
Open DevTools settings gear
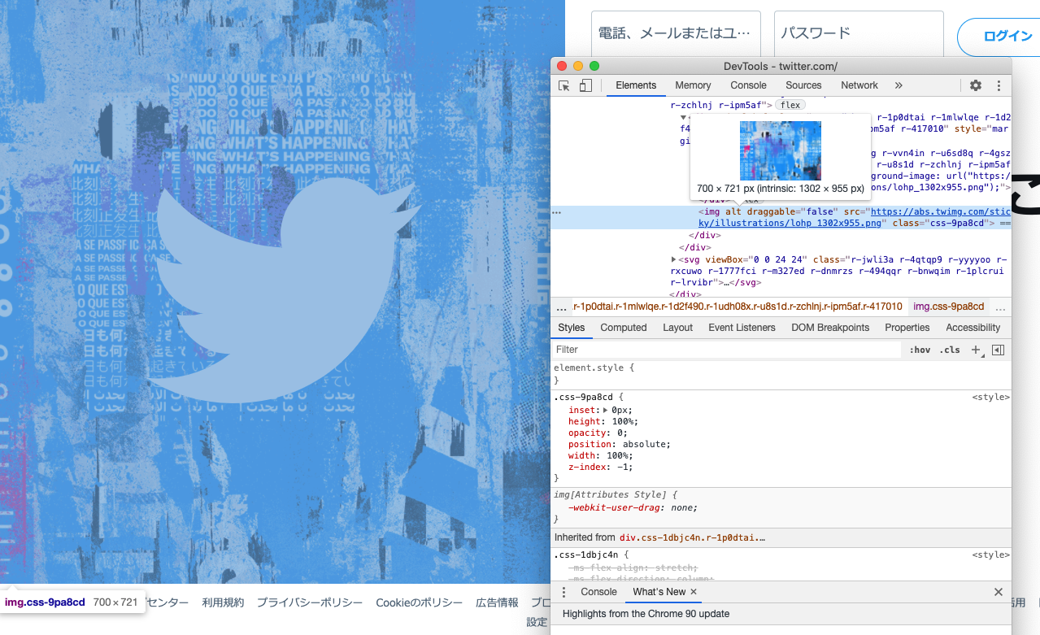(x=976, y=85)
